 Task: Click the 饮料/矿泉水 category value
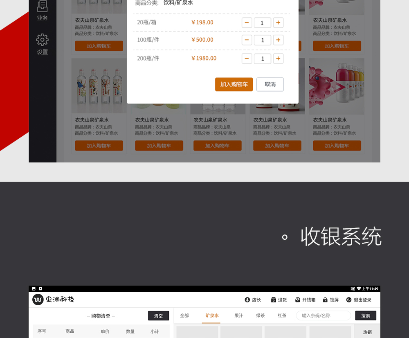178,3
